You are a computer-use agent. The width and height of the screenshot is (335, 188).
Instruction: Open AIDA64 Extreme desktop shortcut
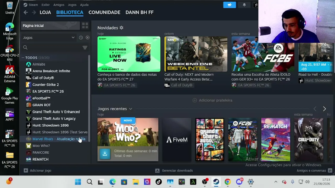10,74
